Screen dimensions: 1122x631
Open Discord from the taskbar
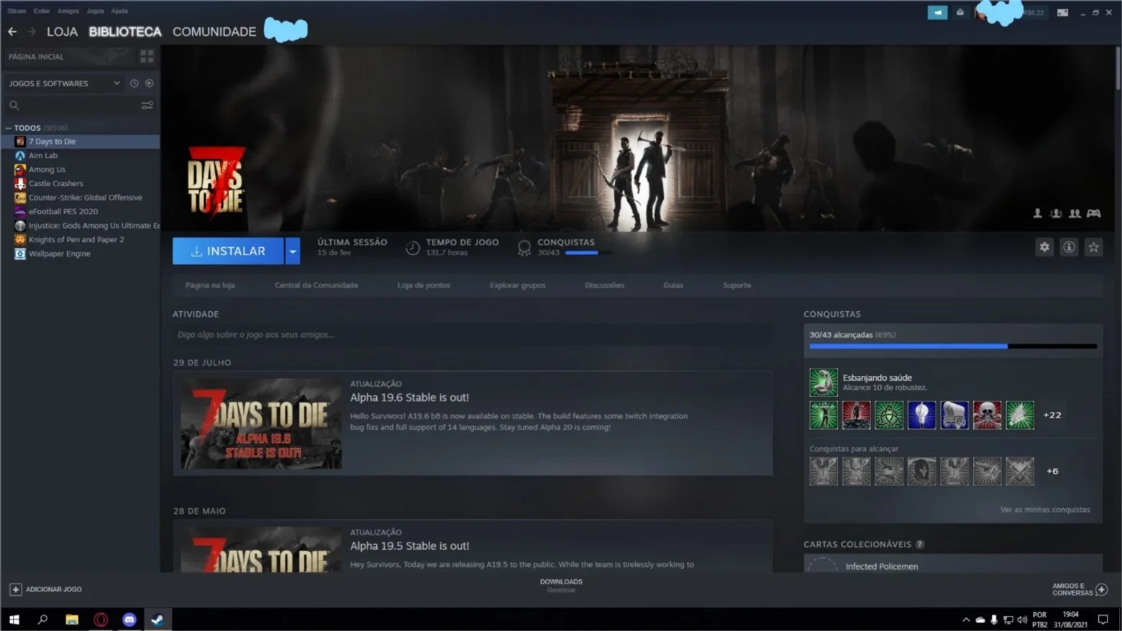129,620
